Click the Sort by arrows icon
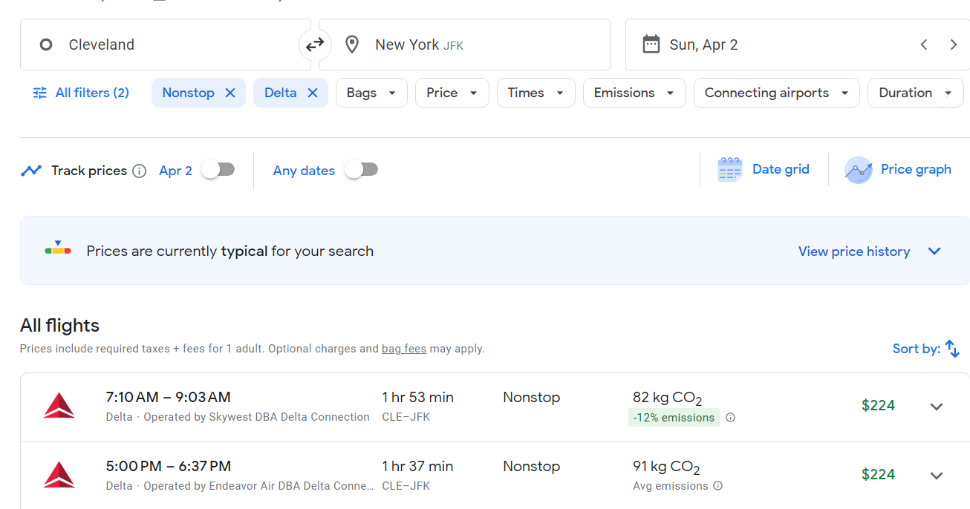Viewport: 970px width, 509px height. coord(952,349)
